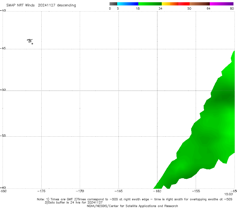Click the latitude label -55

pos(3,135)
